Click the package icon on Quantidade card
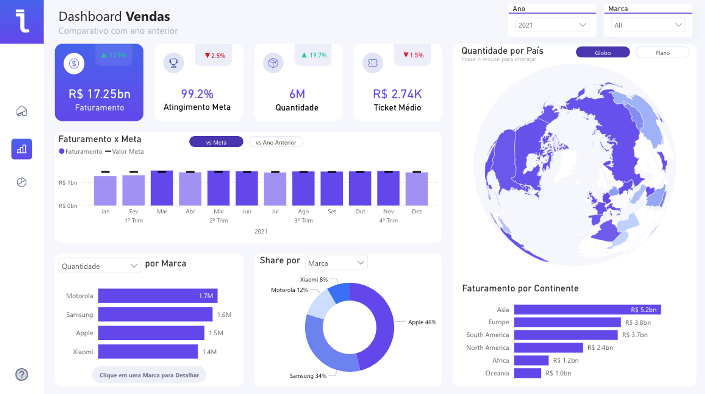705x394 pixels. click(x=272, y=63)
